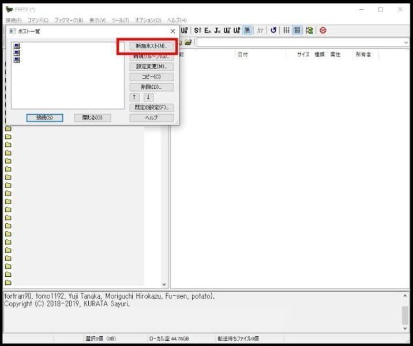The image size is (413, 346).
Task: Toggle the details list view button
Action: pos(297,31)
